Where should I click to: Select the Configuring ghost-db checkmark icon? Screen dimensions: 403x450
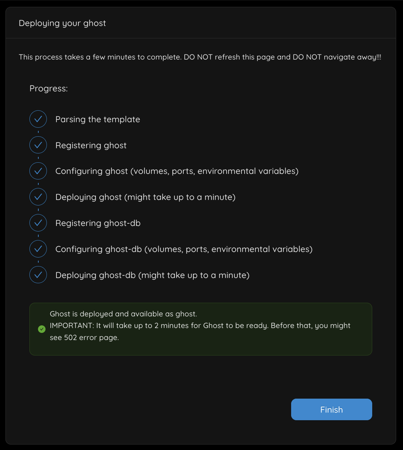point(38,249)
